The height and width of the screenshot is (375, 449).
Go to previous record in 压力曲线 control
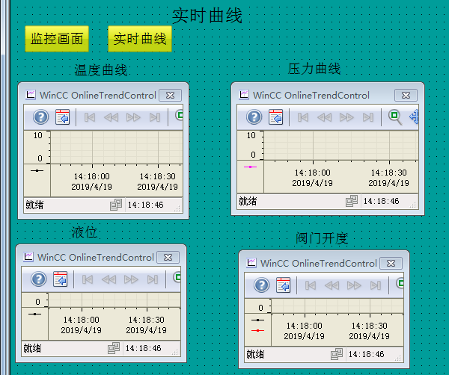point(325,117)
